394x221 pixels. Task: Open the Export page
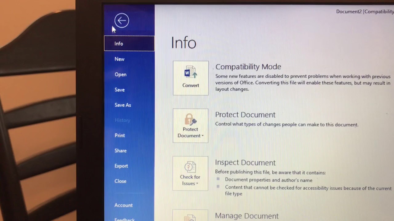[121, 166]
